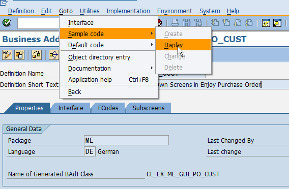Click the Print icon in toolbar
Screen dimensions: 289x189
[175, 23]
